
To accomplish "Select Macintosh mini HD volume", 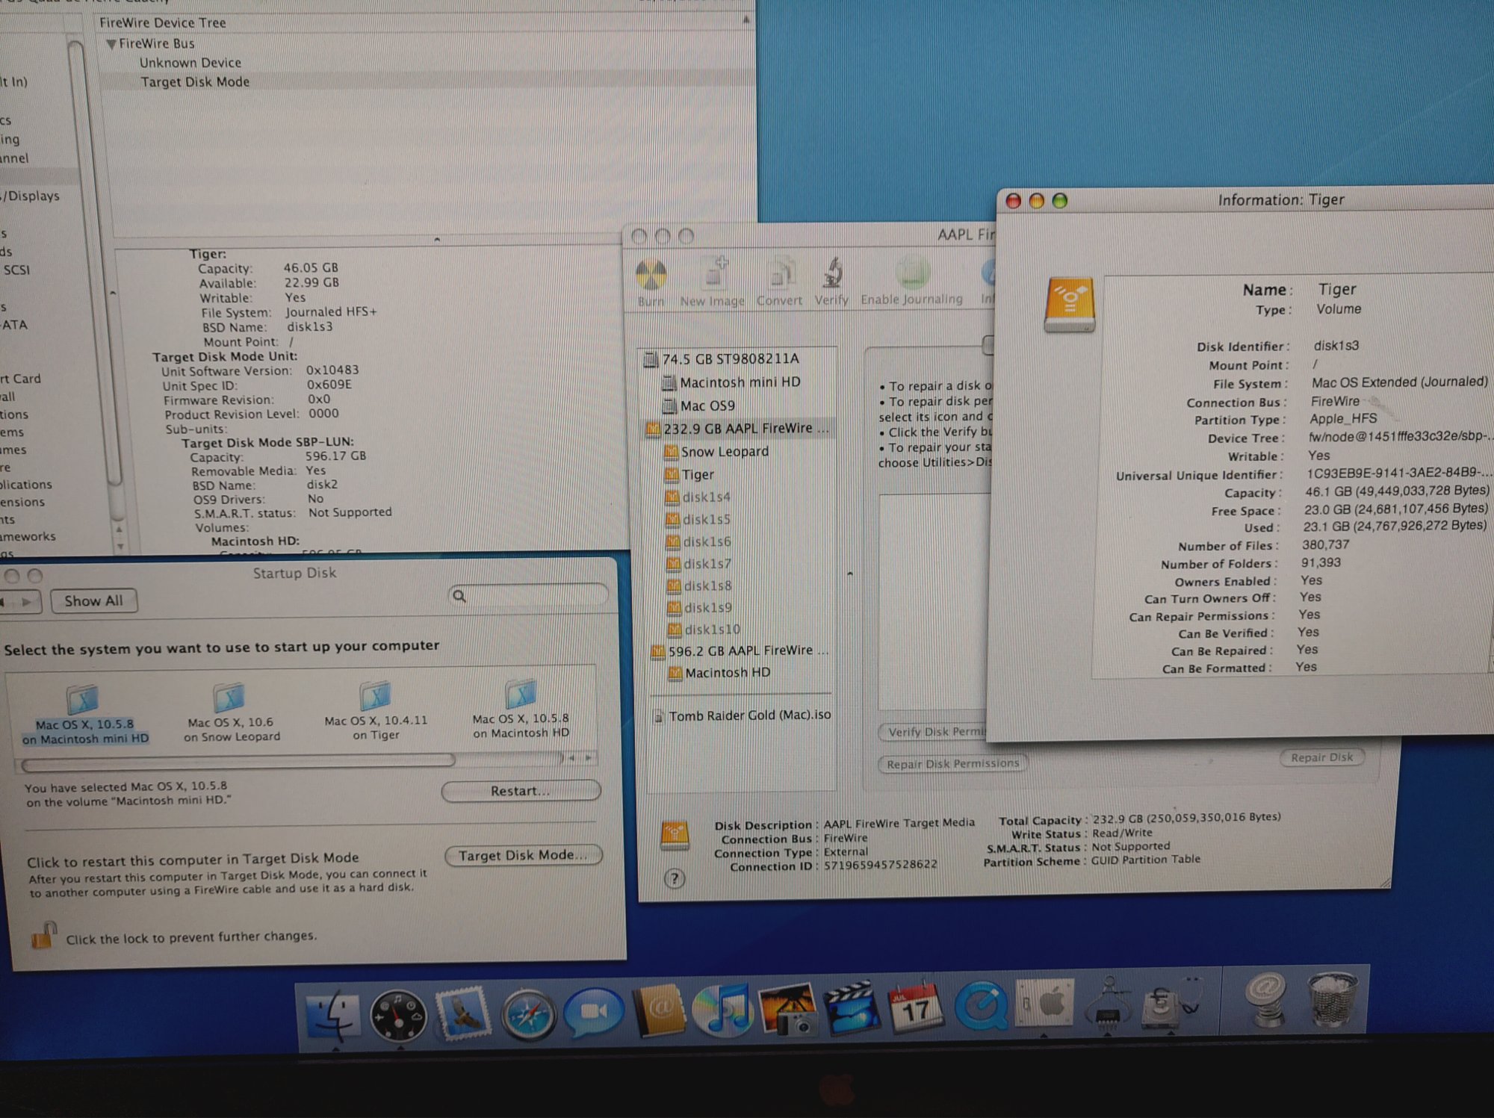I will (739, 382).
